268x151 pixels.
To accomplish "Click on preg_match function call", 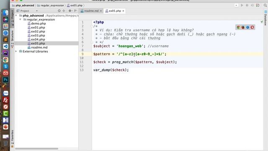I will [123, 62].
